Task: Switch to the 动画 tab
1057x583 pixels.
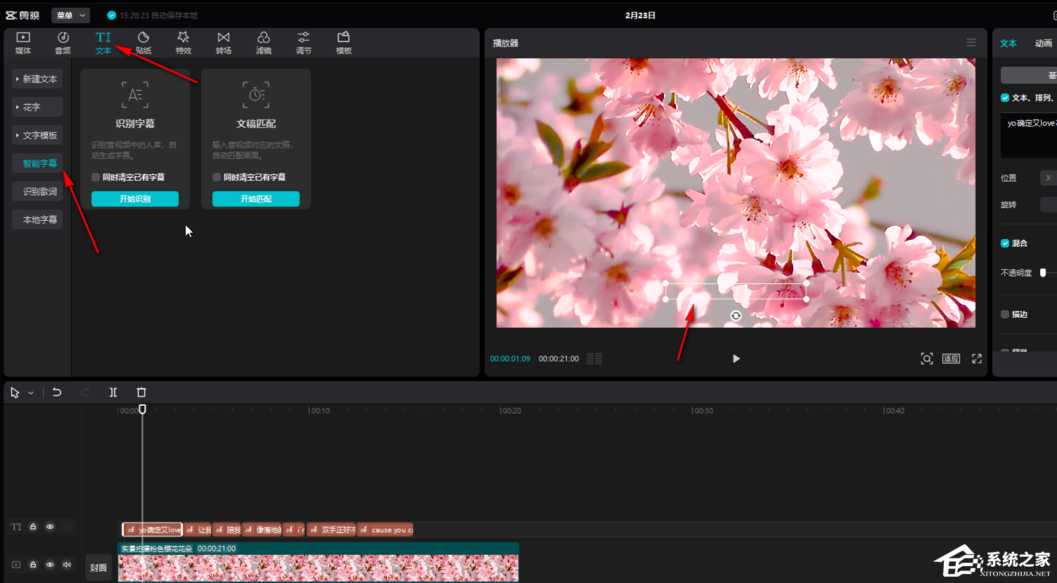Action: 1043,43
